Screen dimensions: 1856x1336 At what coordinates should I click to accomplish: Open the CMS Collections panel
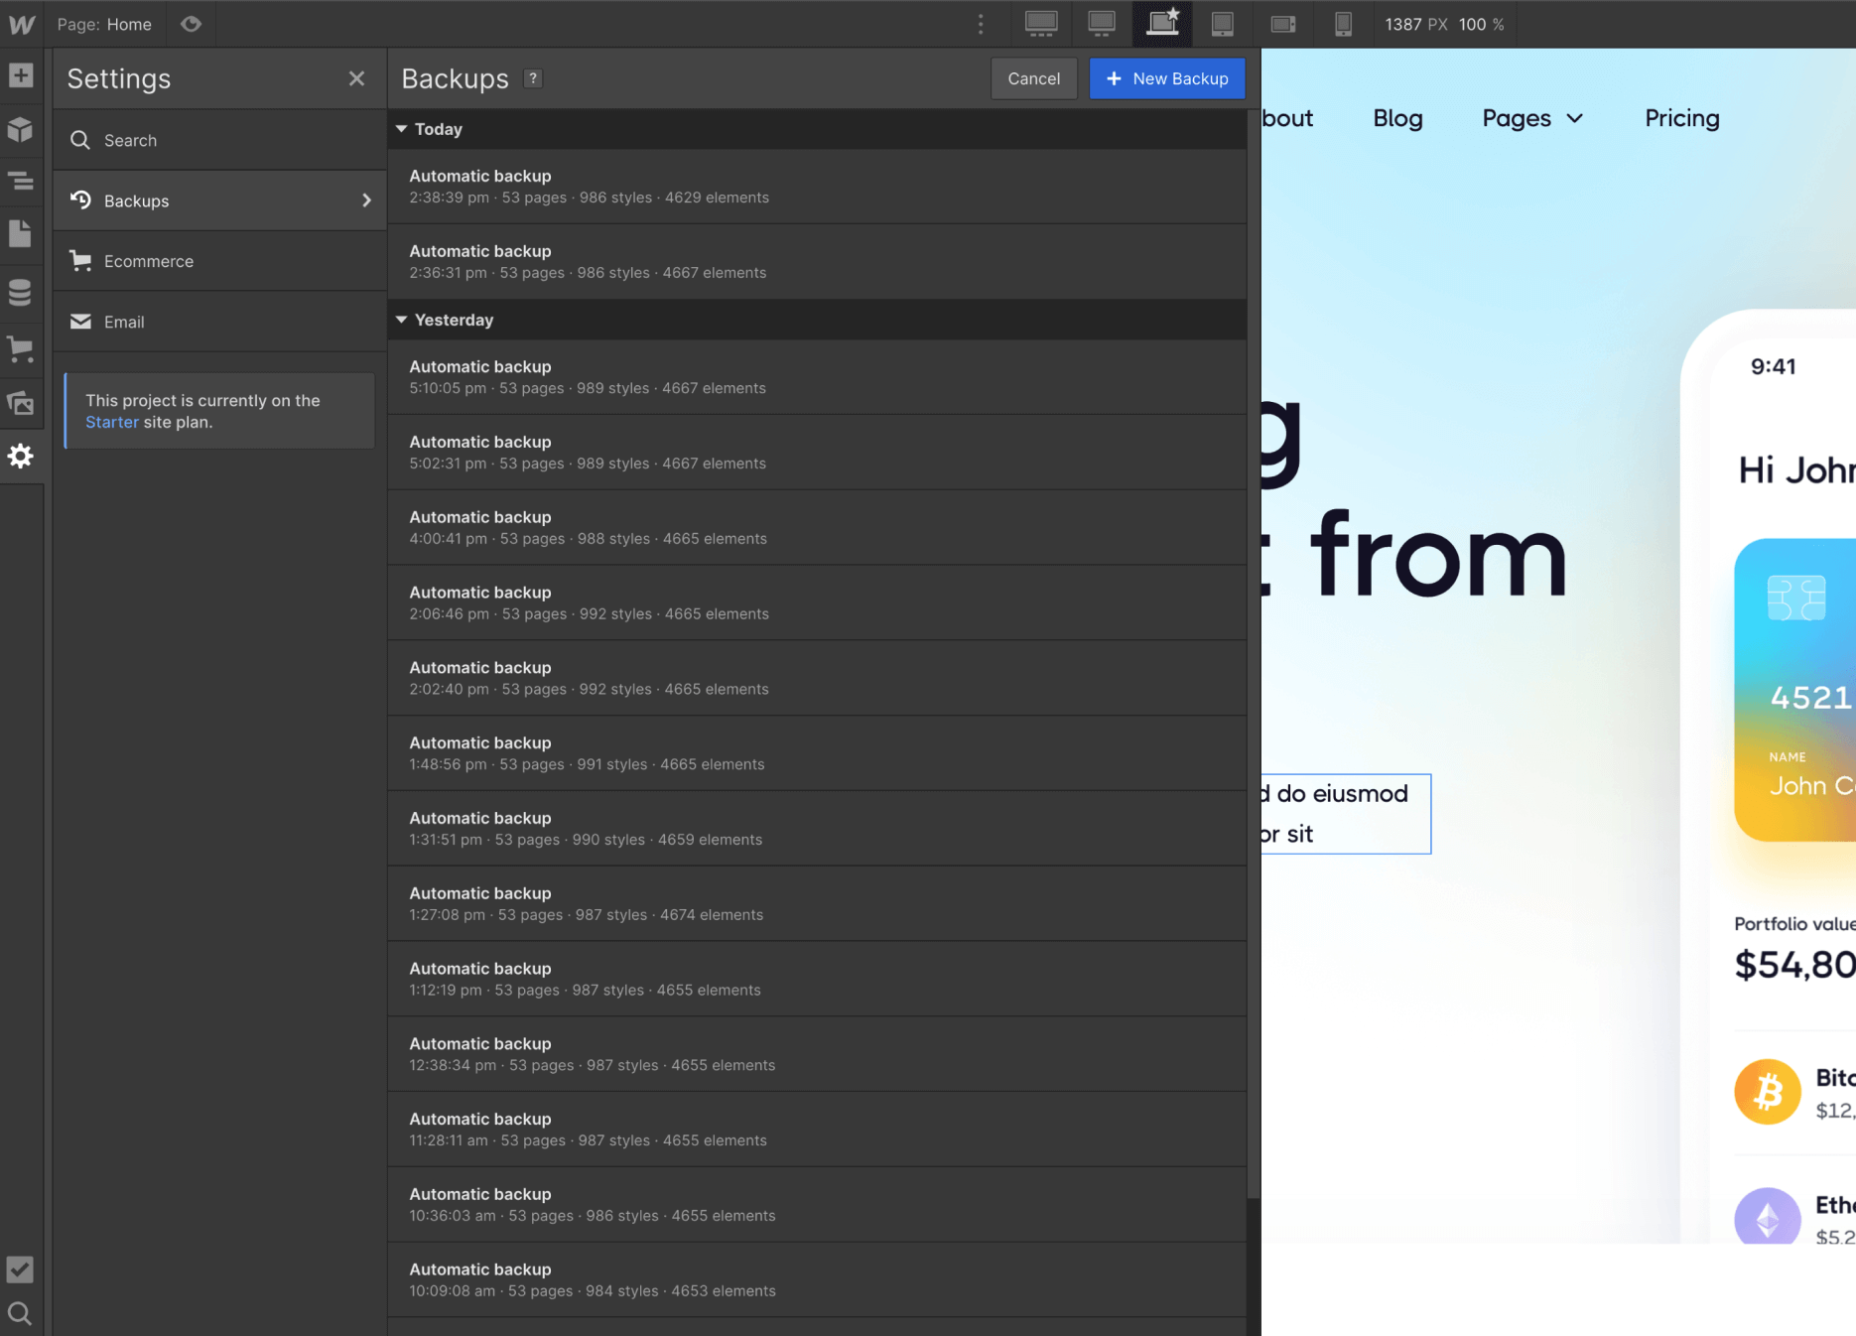(x=21, y=292)
